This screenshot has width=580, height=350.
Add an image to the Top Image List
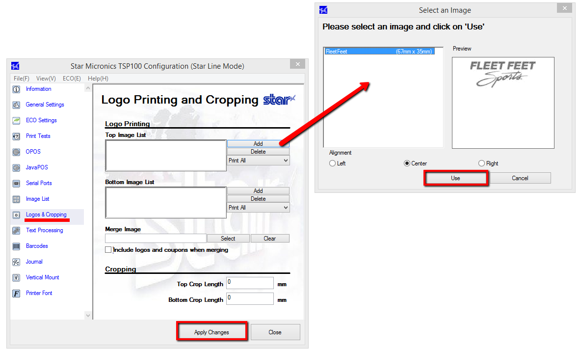point(258,143)
